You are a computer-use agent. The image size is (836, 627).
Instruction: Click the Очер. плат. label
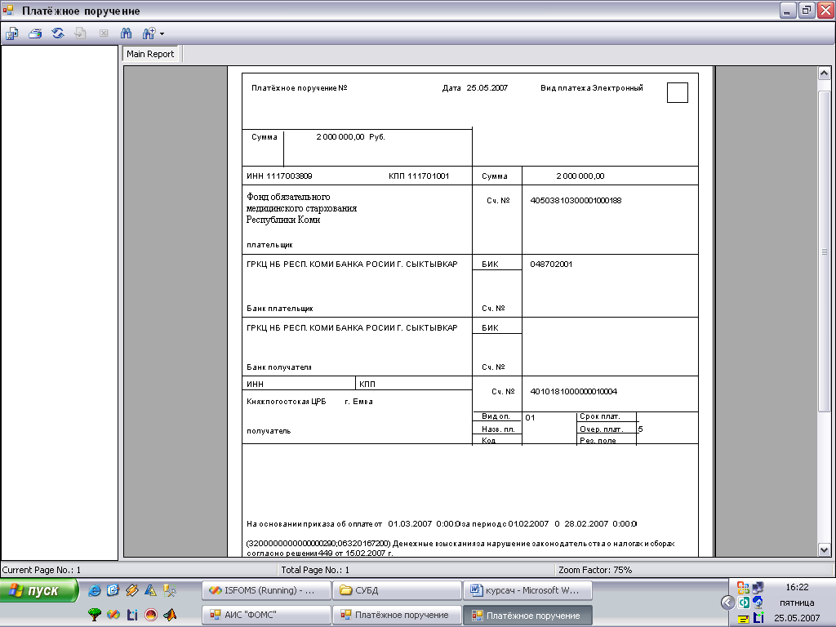coord(602,429)
